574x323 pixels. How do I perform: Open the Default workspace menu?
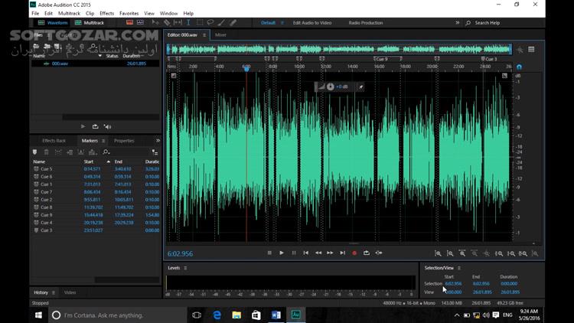point(282,23)
